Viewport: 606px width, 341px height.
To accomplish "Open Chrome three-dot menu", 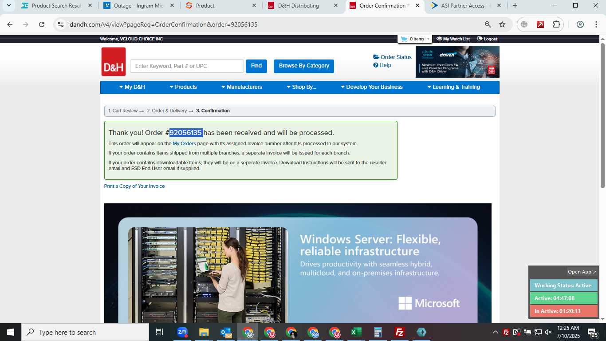I will 596,24.
